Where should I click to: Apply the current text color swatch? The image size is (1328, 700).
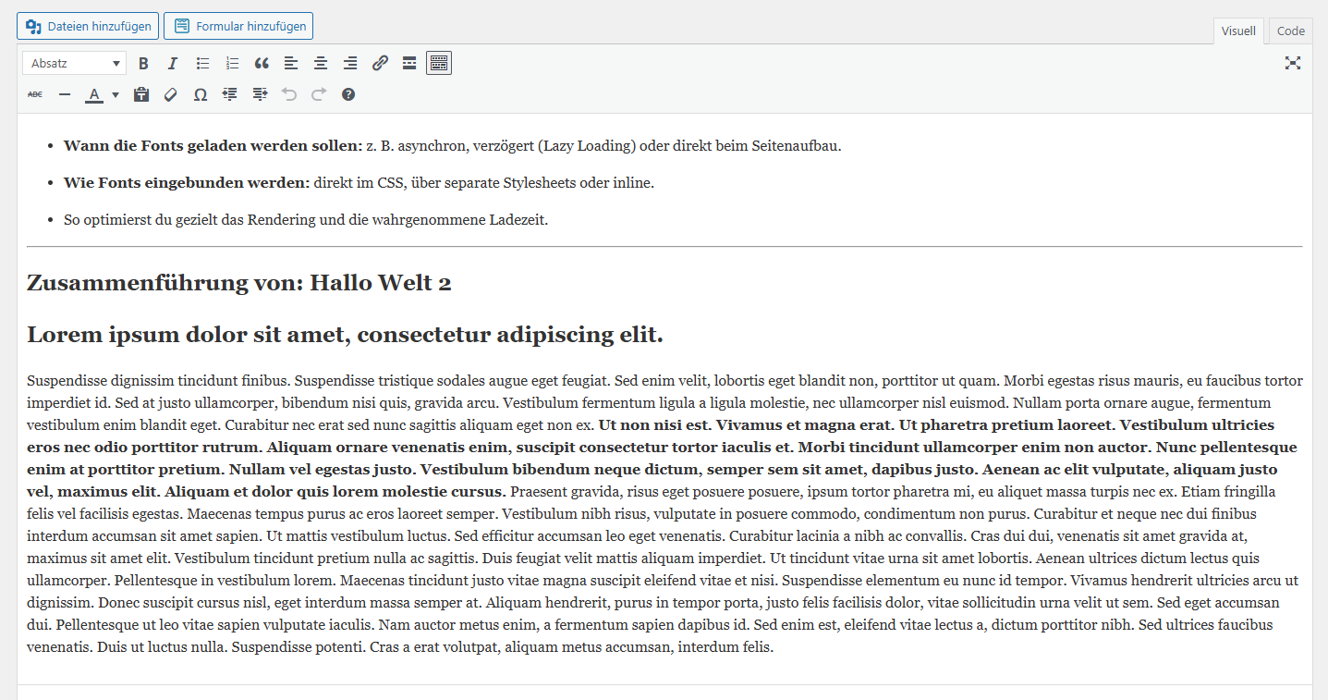coord(94,94)
